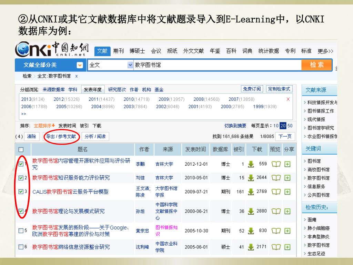Click download icon for 刘佳's thesis row
The height and width of the screenshot is (265, 353).
tap(251, 178)
